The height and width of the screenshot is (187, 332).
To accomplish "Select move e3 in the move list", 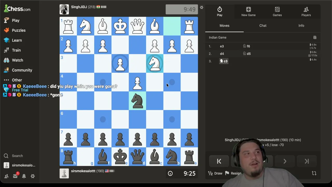I will pos(222,46).
